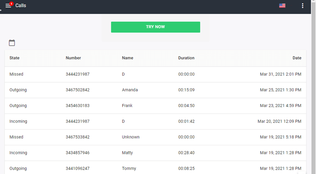Image resolution: width=316 pixels, height=174 pixels.
Task: Click the TRY NOW button
Action: click(x=155, y=27)
